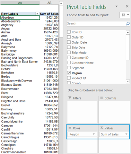
Task: Tick the Segment field checkbox
Action: pyautogui.click(x=69, y=68)
